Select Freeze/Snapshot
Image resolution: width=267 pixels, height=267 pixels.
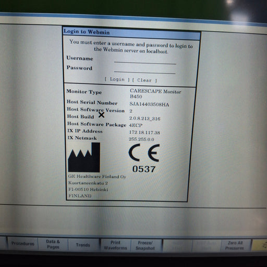[145, 246]
